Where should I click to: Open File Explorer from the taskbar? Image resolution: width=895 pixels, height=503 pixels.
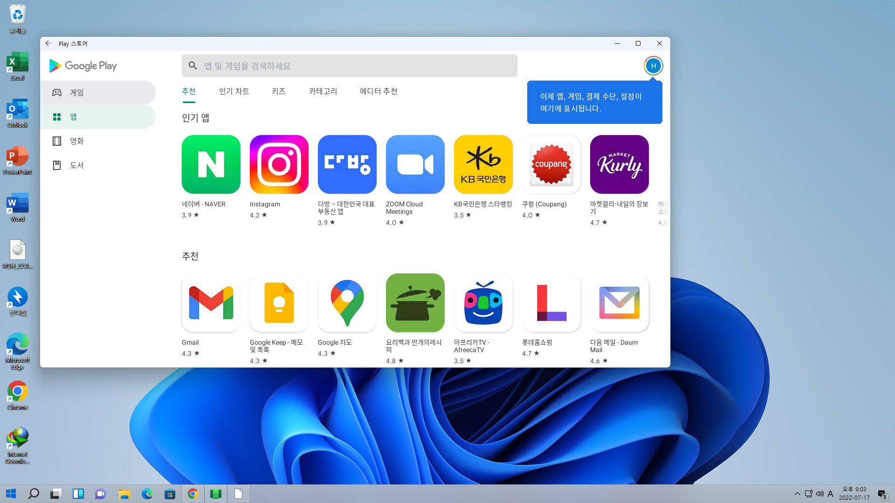pyautogui.click(x=124, y=494)
